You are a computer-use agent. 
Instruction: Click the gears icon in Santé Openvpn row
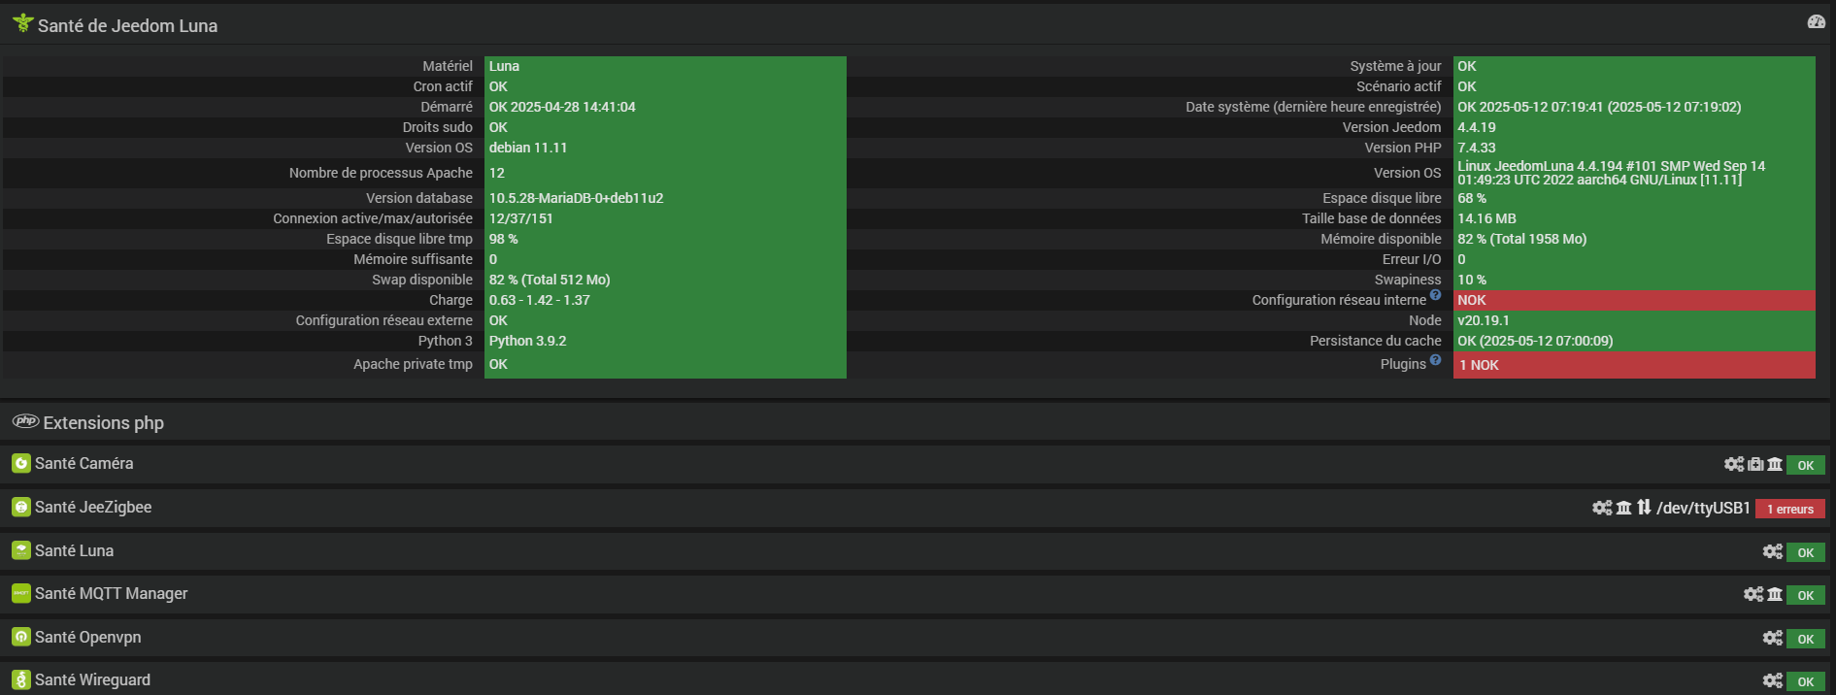(x=1773, y=638)
